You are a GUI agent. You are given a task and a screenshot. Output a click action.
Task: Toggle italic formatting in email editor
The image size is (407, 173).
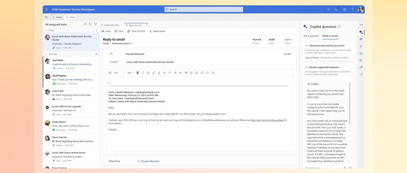143,73
